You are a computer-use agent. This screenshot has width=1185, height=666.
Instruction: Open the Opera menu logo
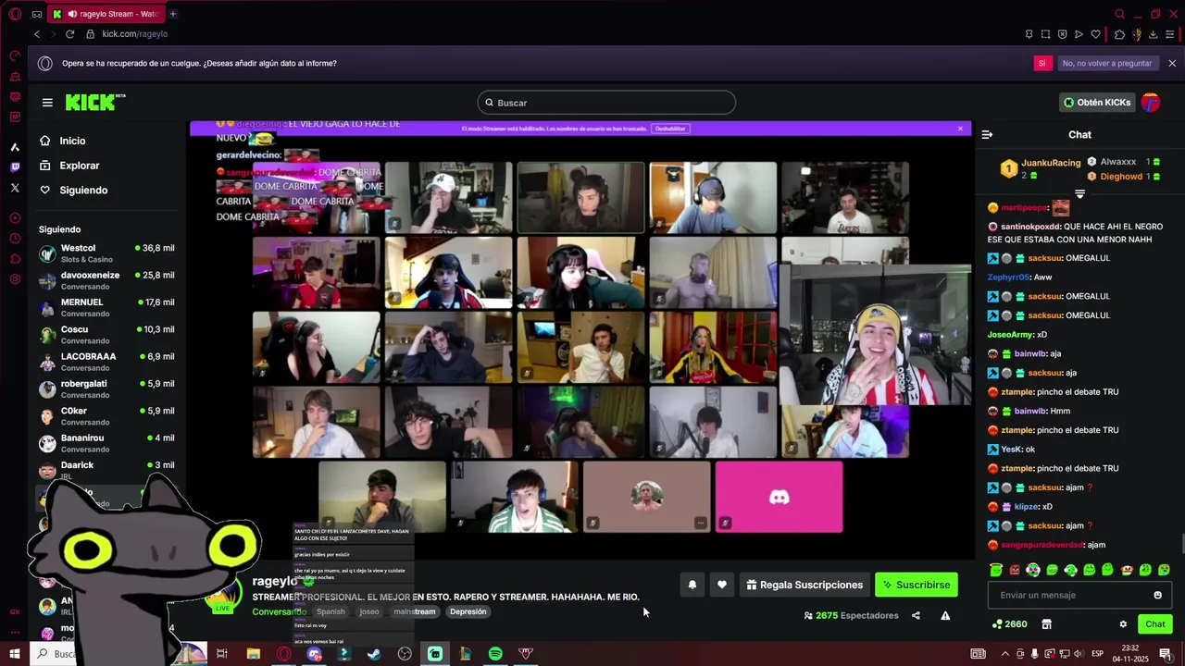click(15, 14)
